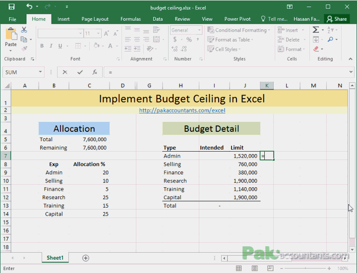
Task: Open the File tab
Action: tap(12, 19)
